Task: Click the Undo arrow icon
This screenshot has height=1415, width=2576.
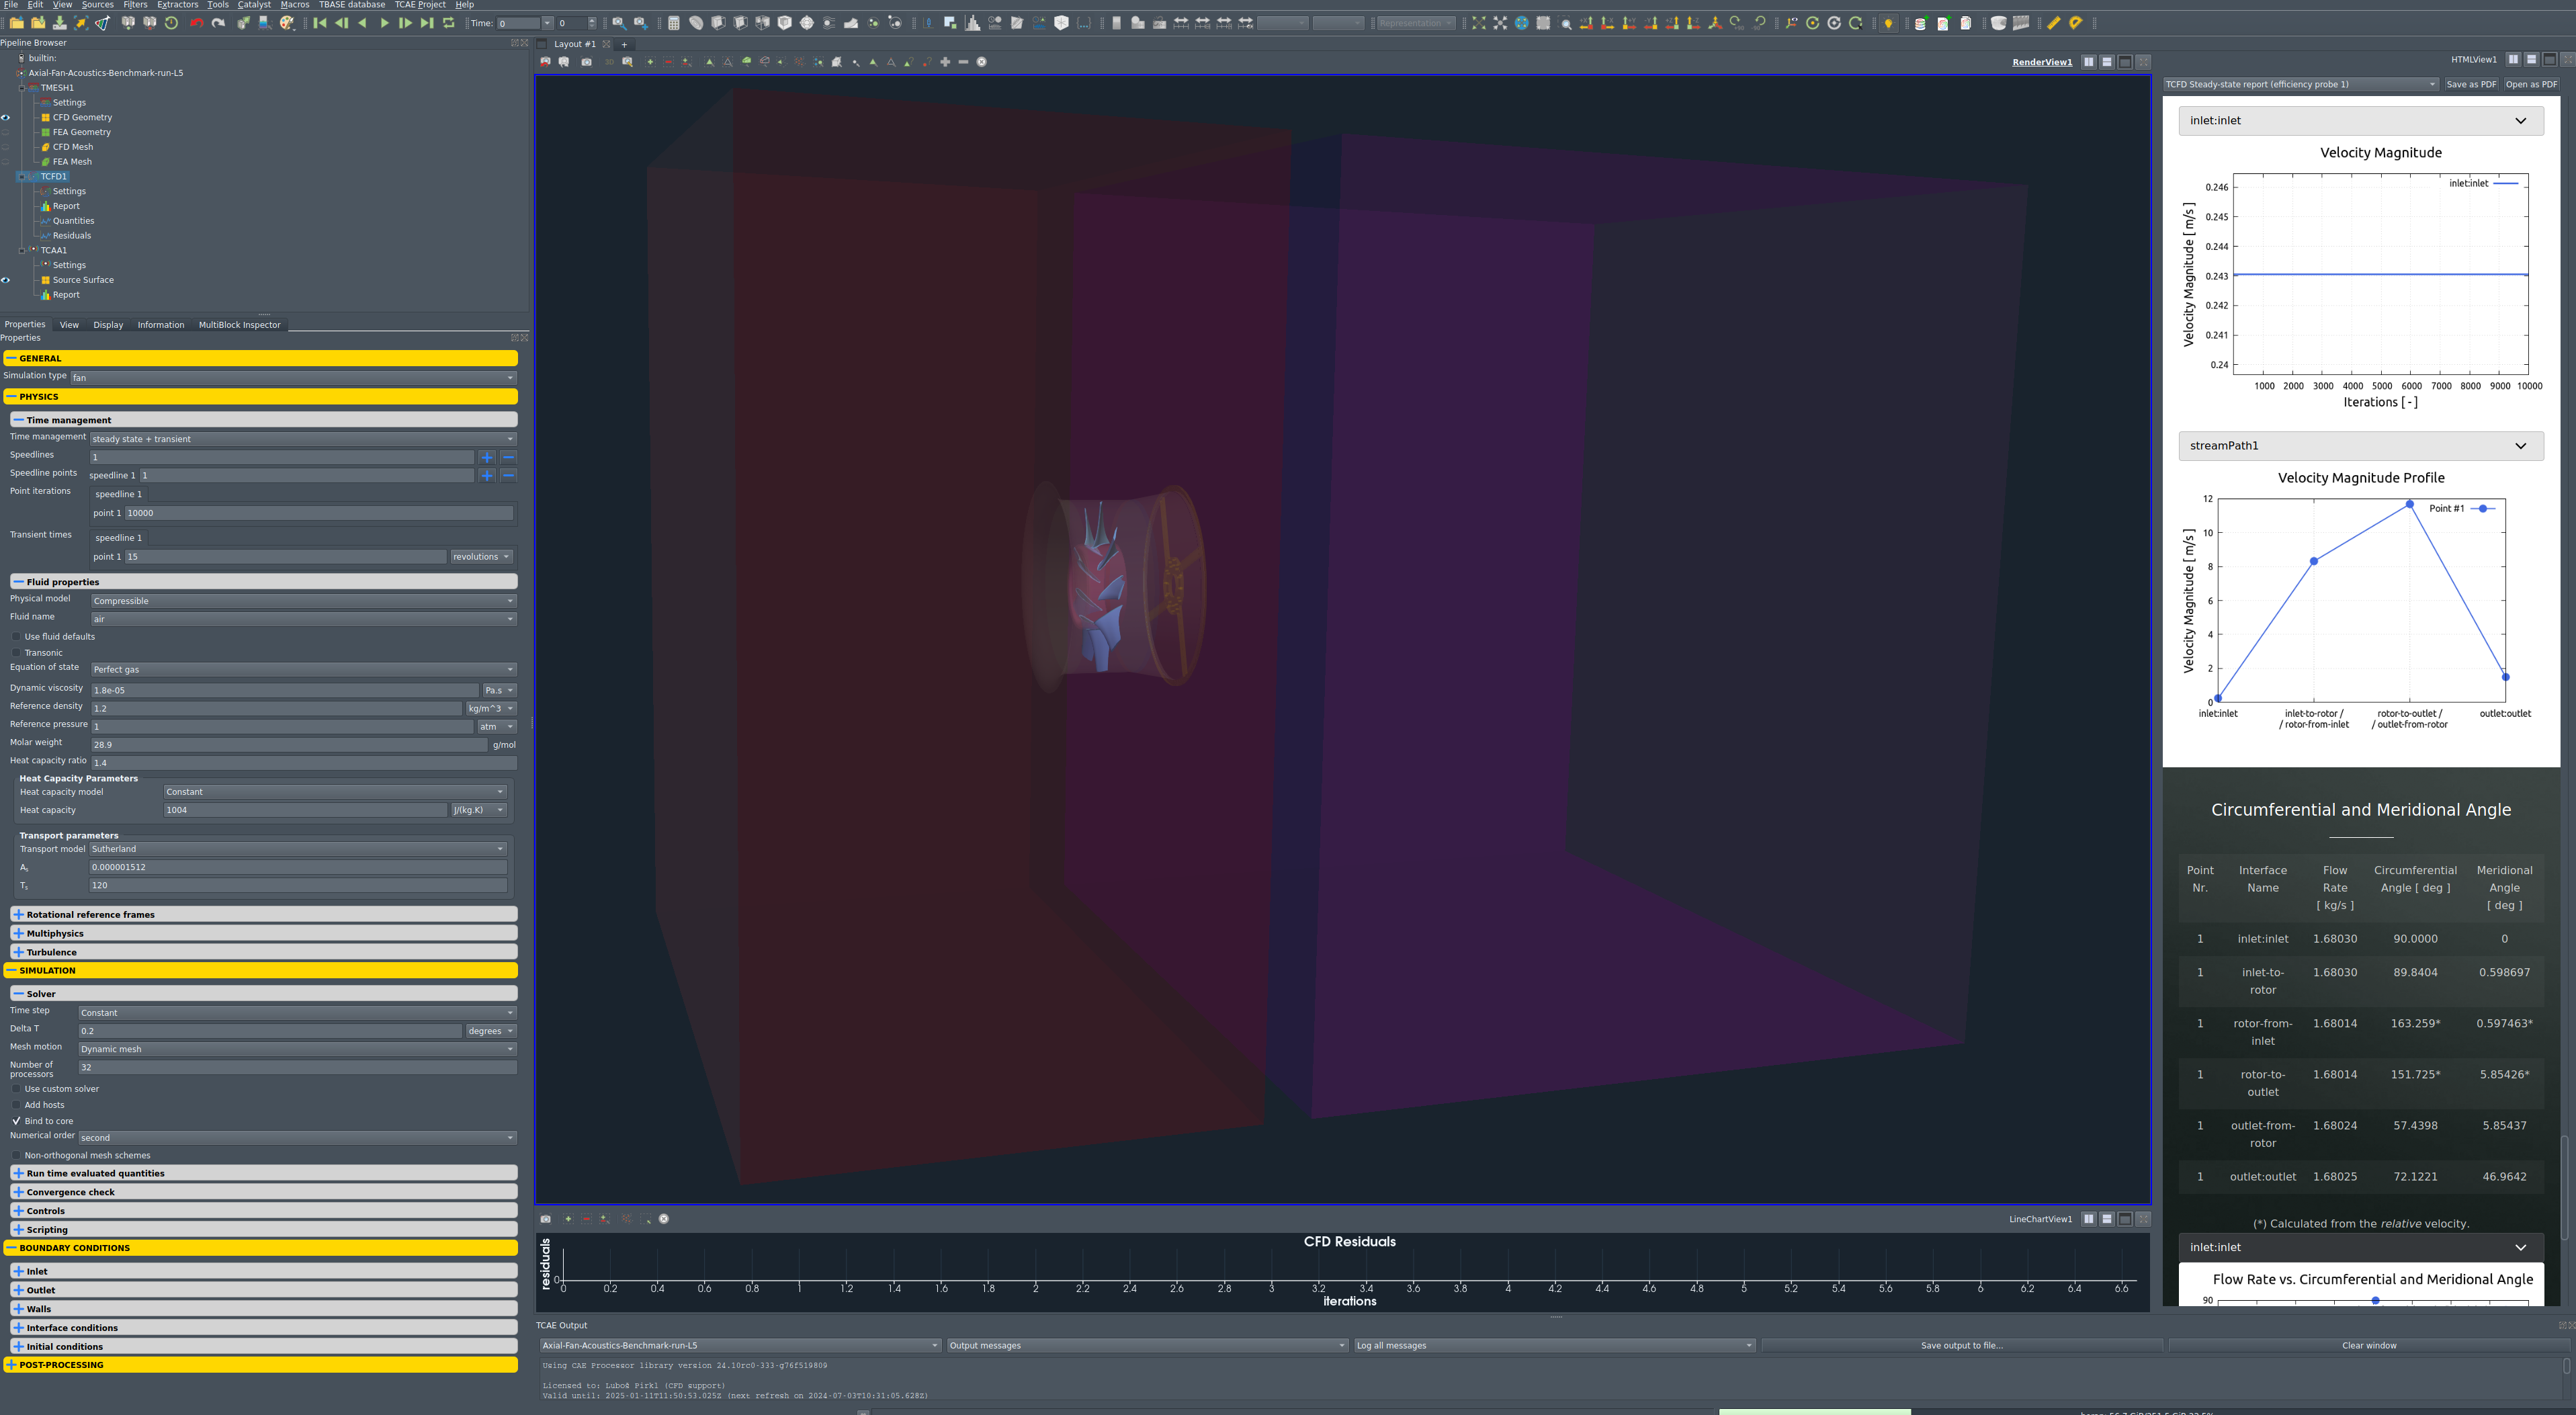Action: pyautogui.click(x=197, y=23)
